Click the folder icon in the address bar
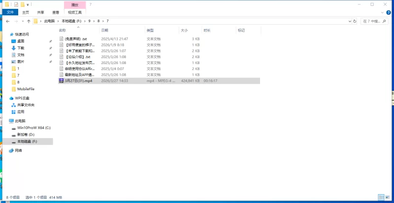394x203 pixels. (35, 21)
